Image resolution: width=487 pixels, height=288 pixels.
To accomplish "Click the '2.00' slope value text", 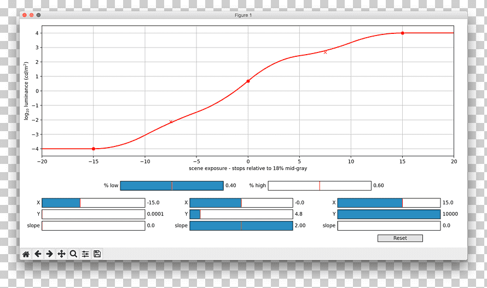I will click(300, 226).
